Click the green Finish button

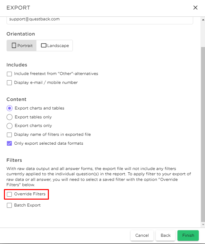[188, 235]
